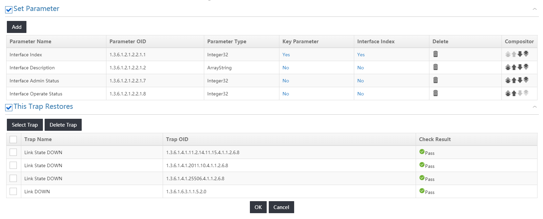This screenshot has width=543, height=219.
Task: Select the Interface Description name cell
Action: click(x=56, y=68)
